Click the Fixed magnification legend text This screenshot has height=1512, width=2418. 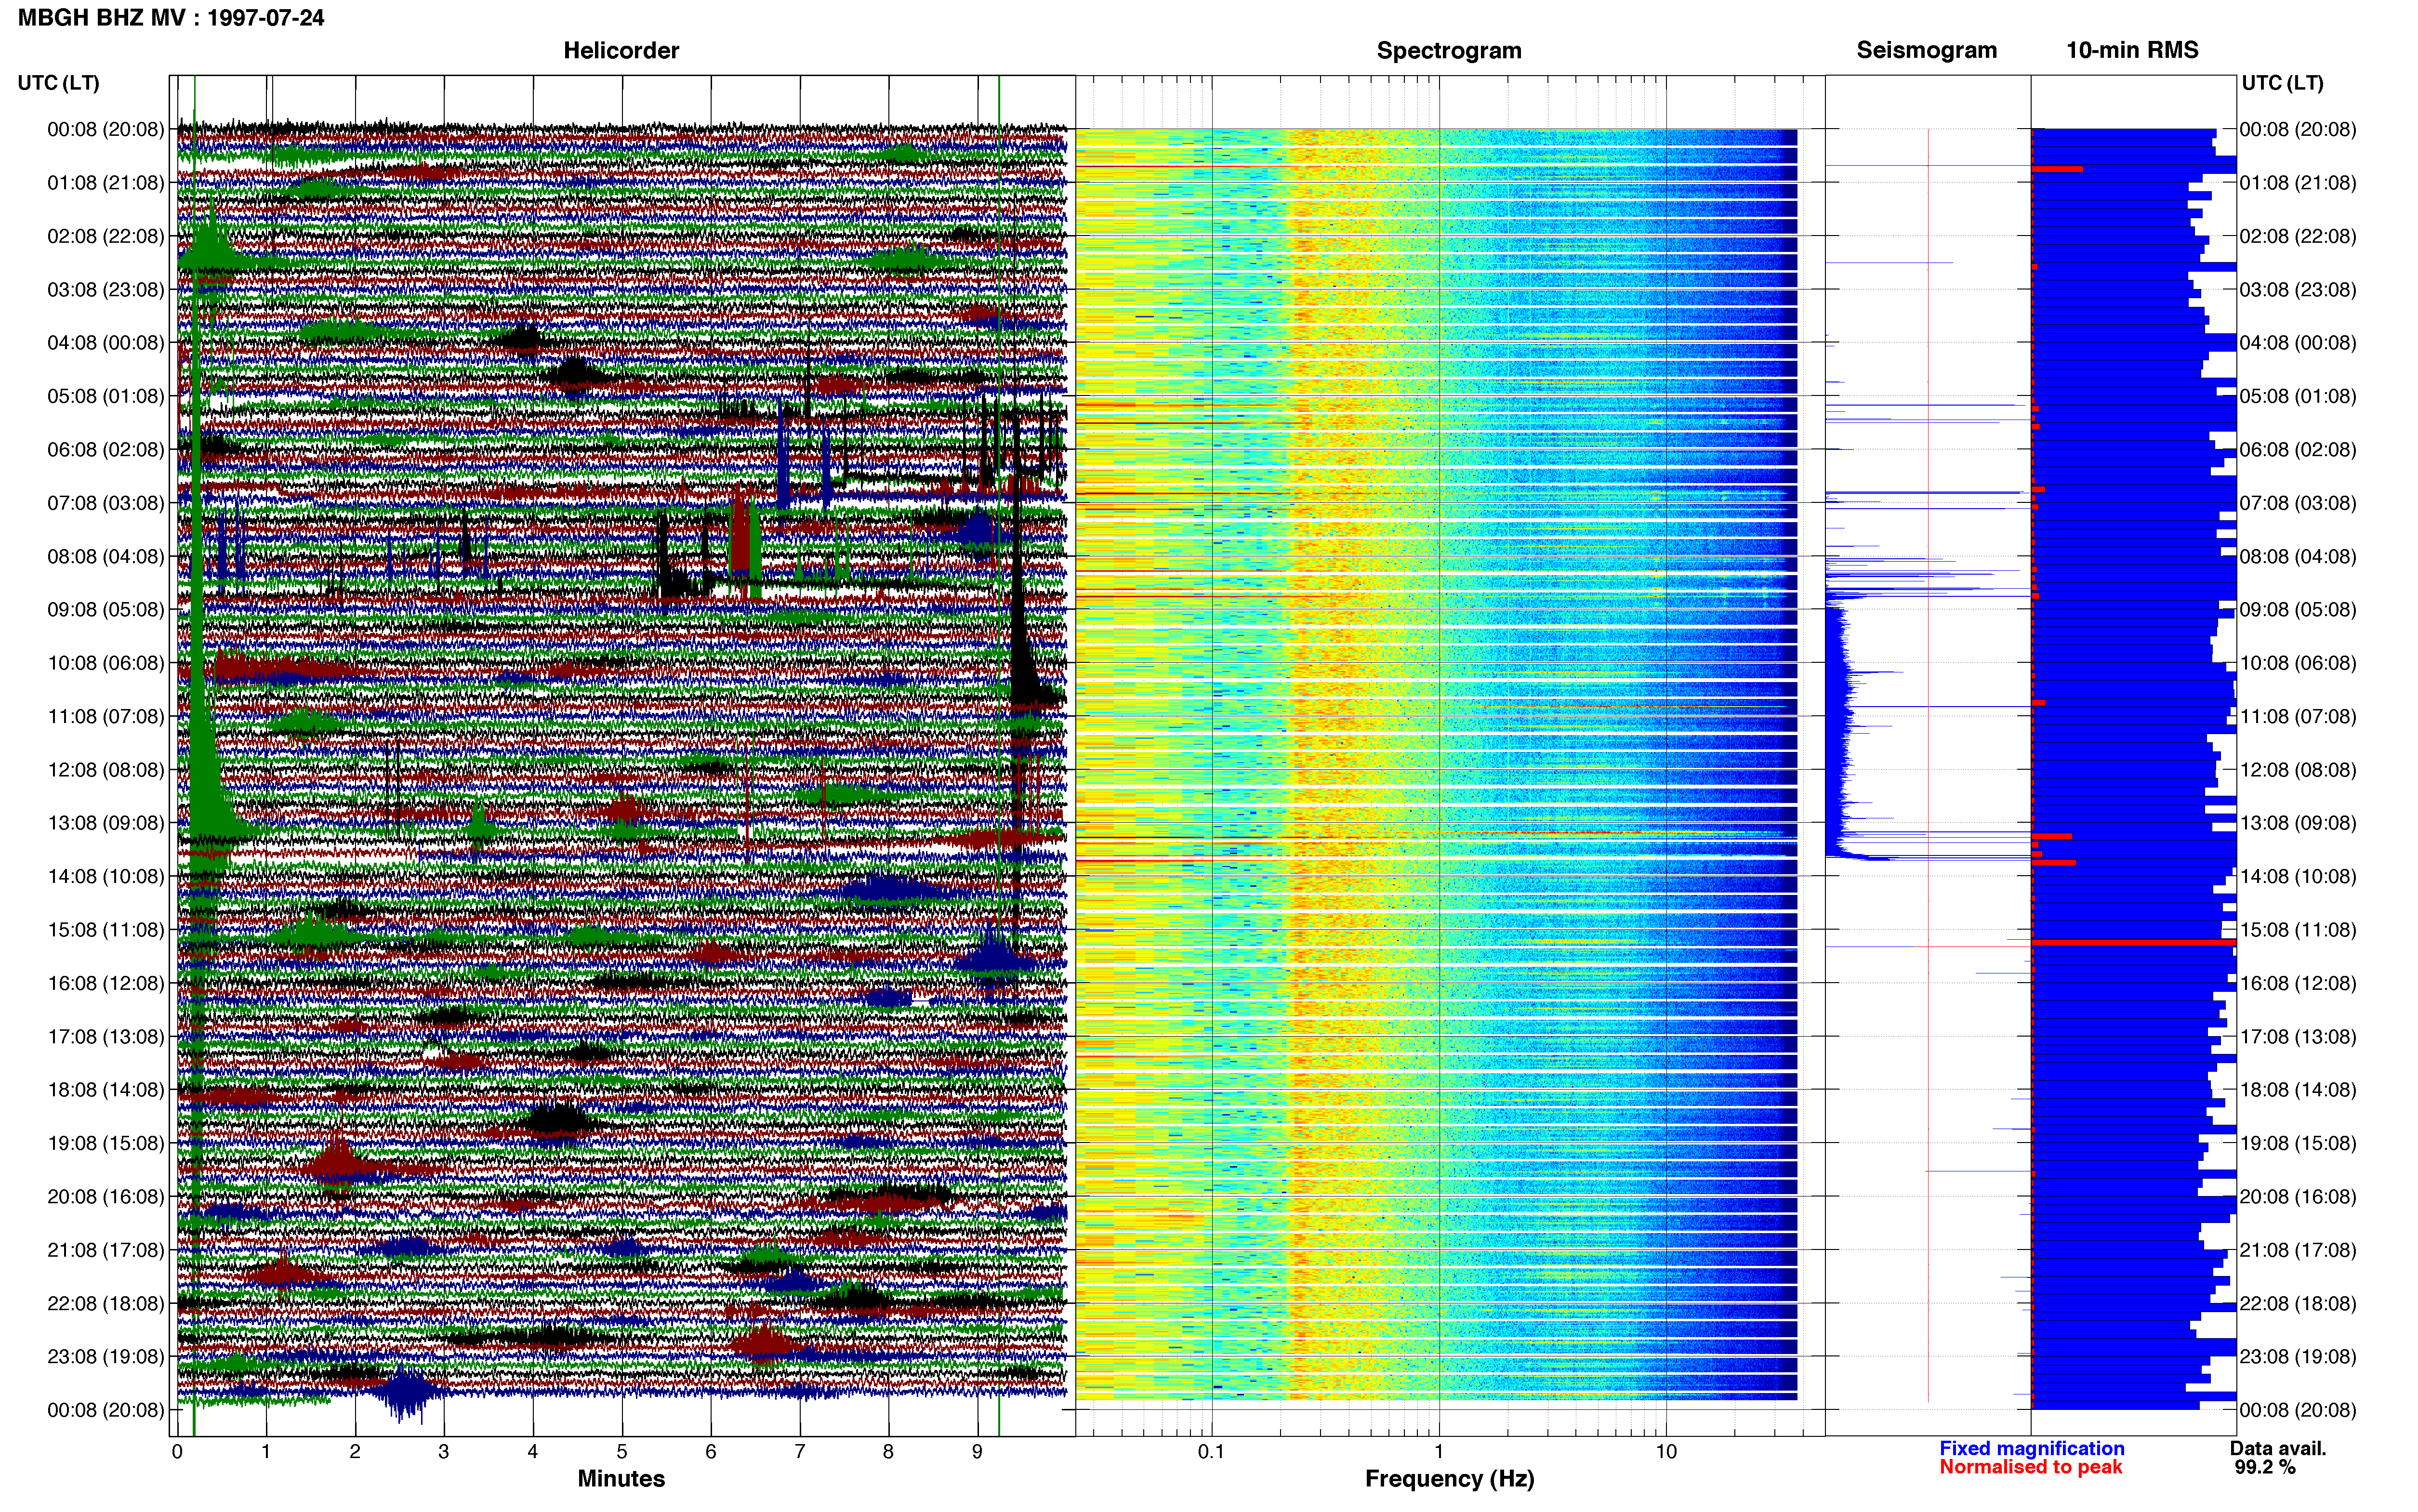click(x=2031, y=1449)
